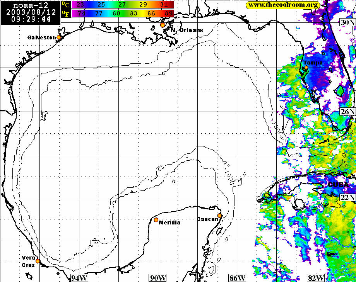Click the N. Orleans text label
The height and width of the screenshot is (282, 356).
tap(187, 30)
